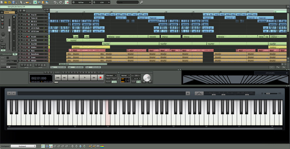Click the Stop button in transport

[73, 78]
